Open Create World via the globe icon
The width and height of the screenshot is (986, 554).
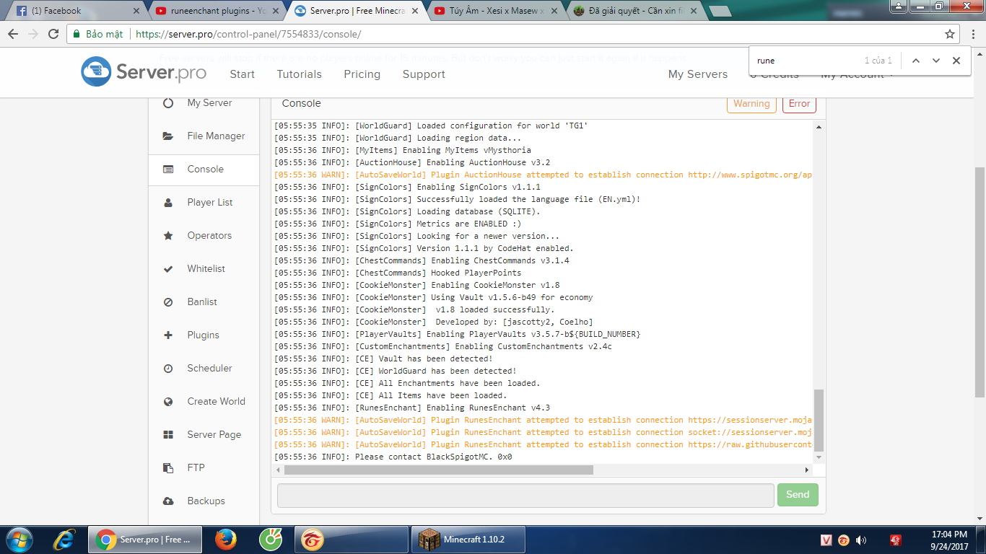pyautogui.click(x=168, y=402)
